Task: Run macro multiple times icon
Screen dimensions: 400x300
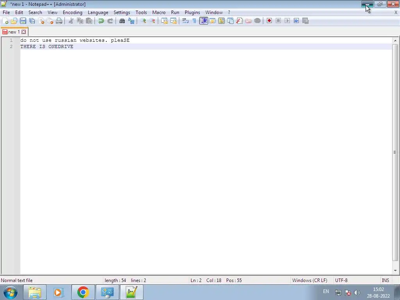Action: click(296, 21)
